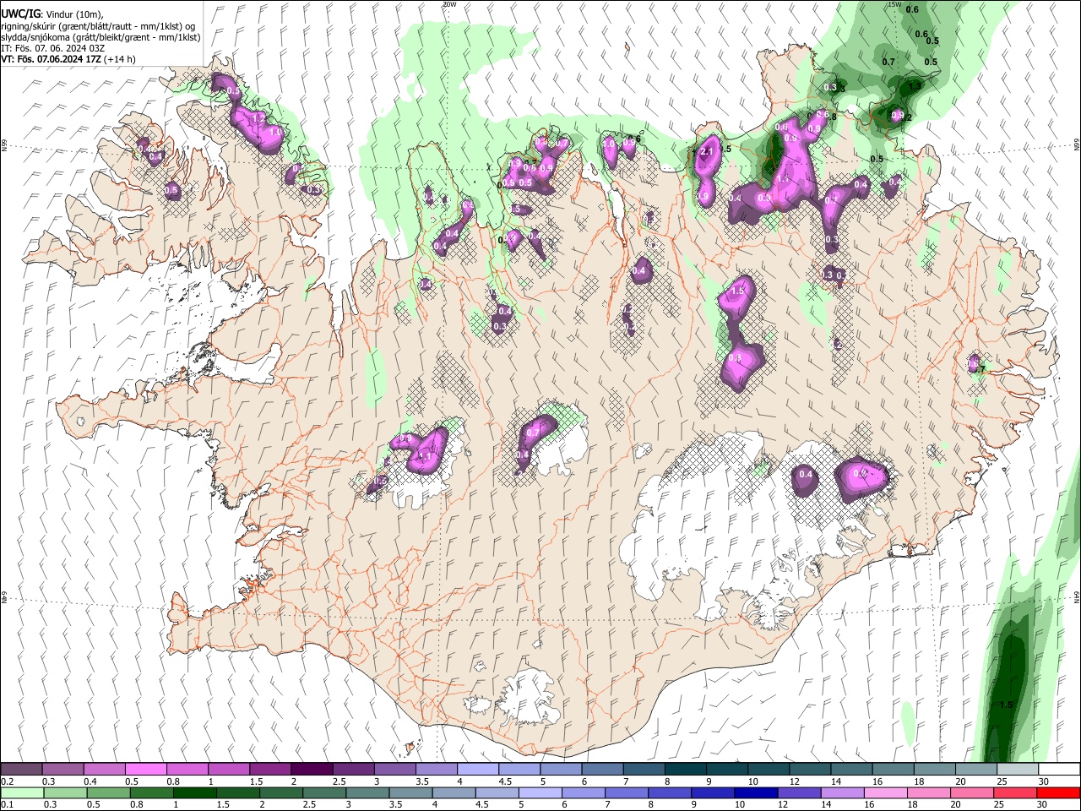This screenshot has width=1081, height=811.
Task: Pick the snow legend swatch between 6 and 7
Action: [602, 769]
